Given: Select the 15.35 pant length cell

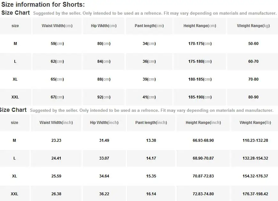Looking at the screenshot, I should 151,176.
